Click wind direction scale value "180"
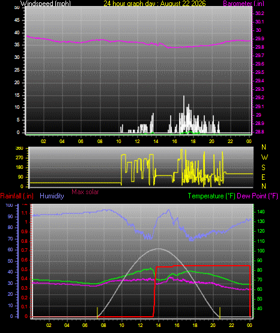280x333 pixels. pos(19,167)
